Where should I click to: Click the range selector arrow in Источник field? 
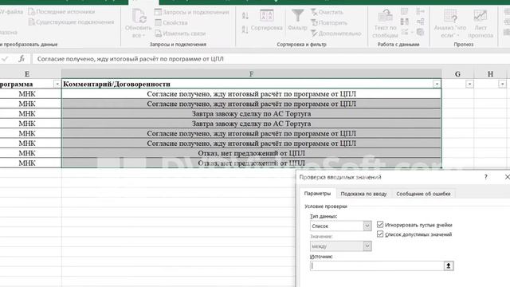tap(448, 265)
